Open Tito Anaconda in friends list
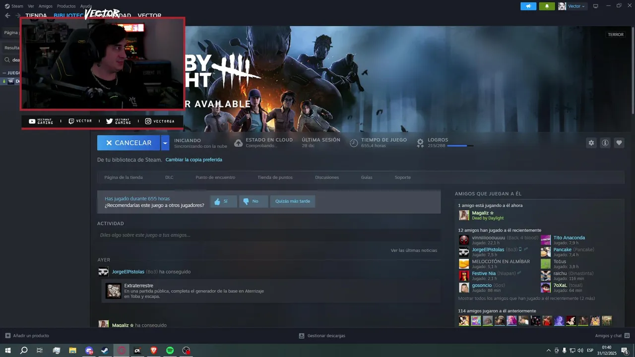 point(569,238)
